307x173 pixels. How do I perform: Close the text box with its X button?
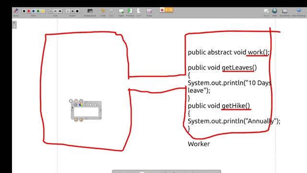tap(71, 101)
